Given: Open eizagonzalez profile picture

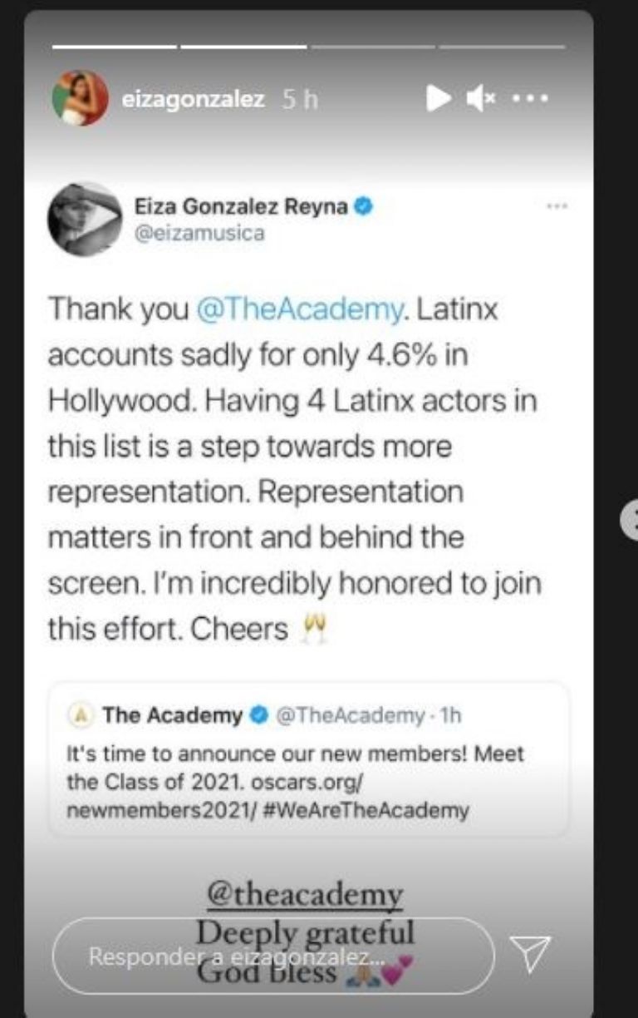Looking at the screenshot, I should click(x=80, y=98).
